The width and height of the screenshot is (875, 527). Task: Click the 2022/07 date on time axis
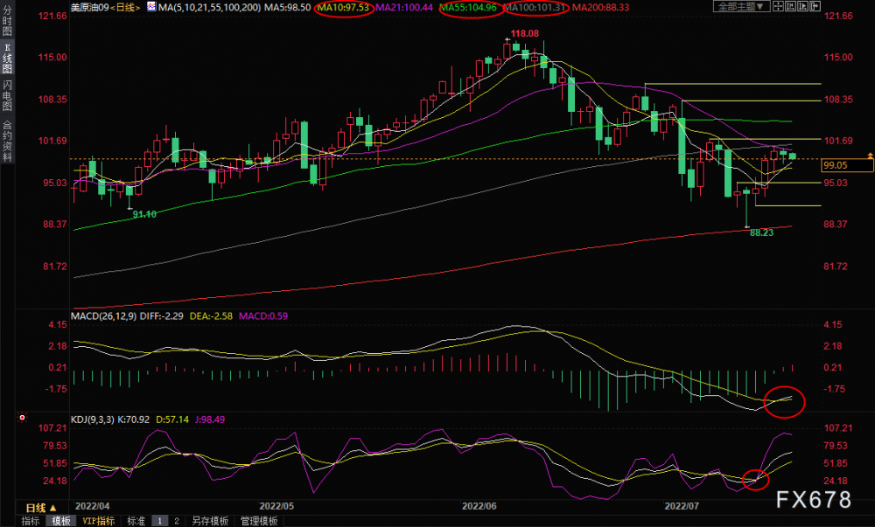coord(682,506)
